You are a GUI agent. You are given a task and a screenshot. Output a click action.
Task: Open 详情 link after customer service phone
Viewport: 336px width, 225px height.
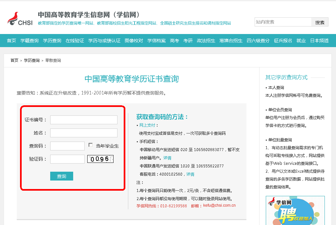190,174
